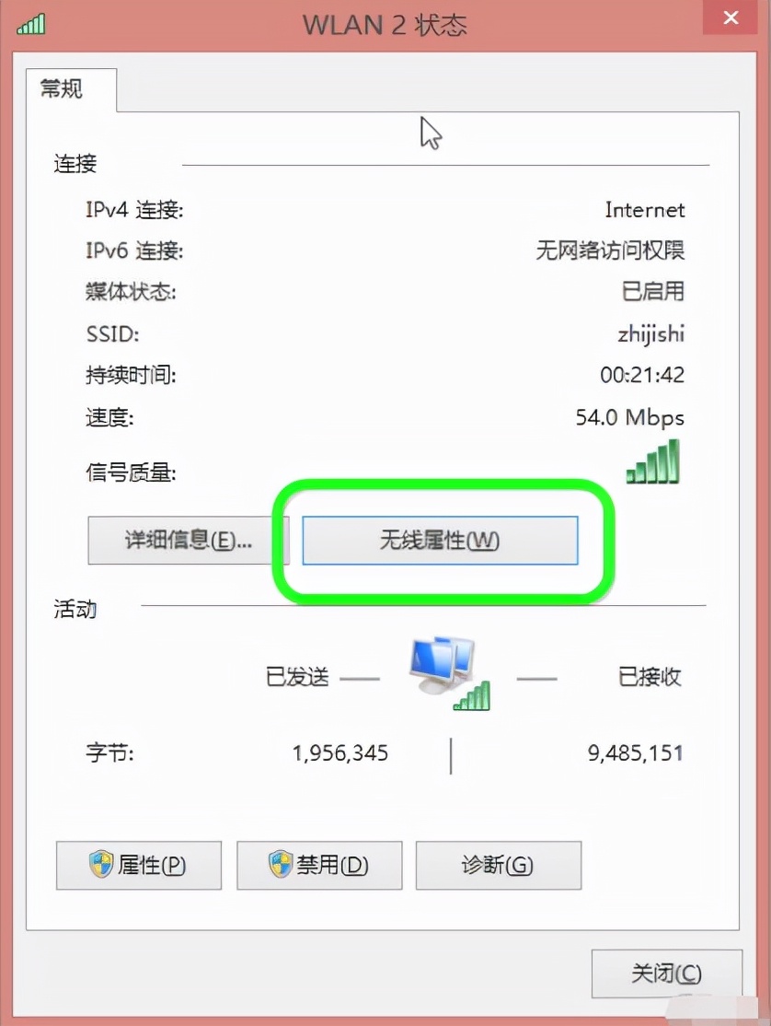Click the shield icon on 禁用(D) button
The image size is (771, 1026).
[x=281, y=865]
